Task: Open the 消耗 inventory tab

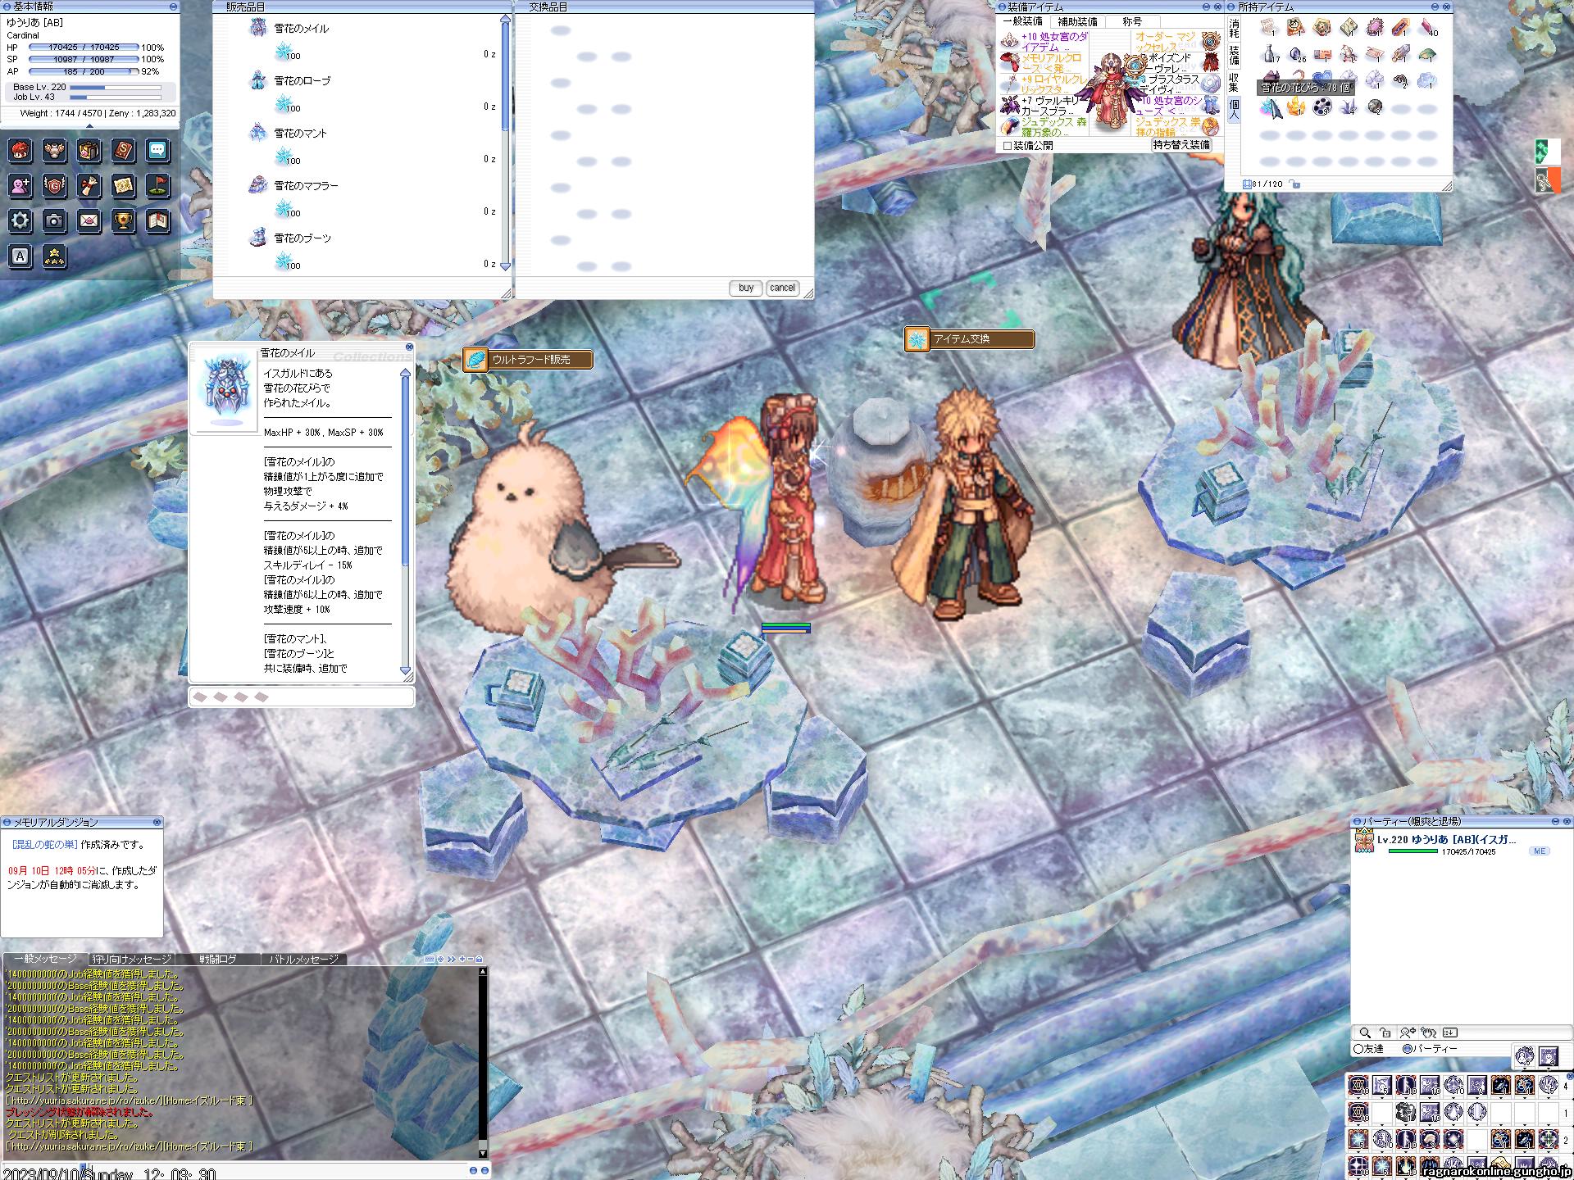Action: tap(1234, 29)
